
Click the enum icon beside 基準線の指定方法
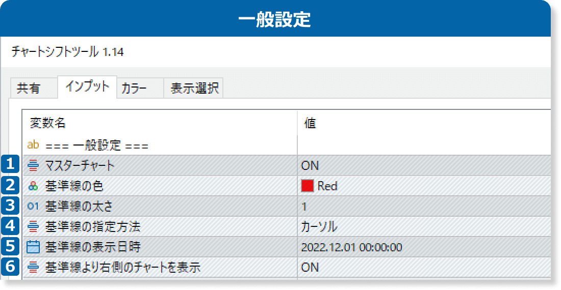[x=33, y=226]
